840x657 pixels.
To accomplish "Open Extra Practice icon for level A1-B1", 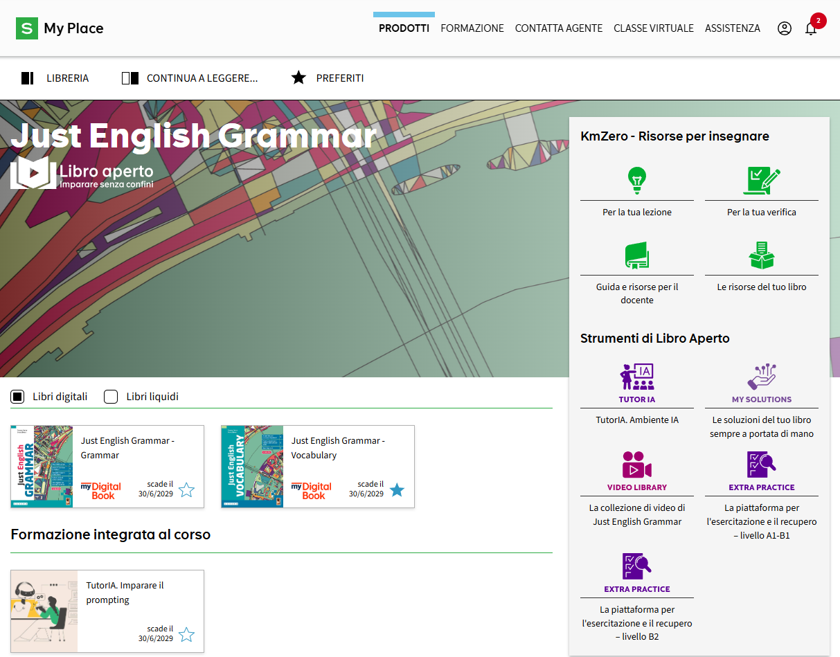I will click(762, 465).
